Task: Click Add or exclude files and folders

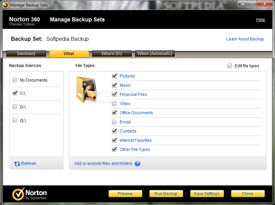Action: tap(103, 164)
